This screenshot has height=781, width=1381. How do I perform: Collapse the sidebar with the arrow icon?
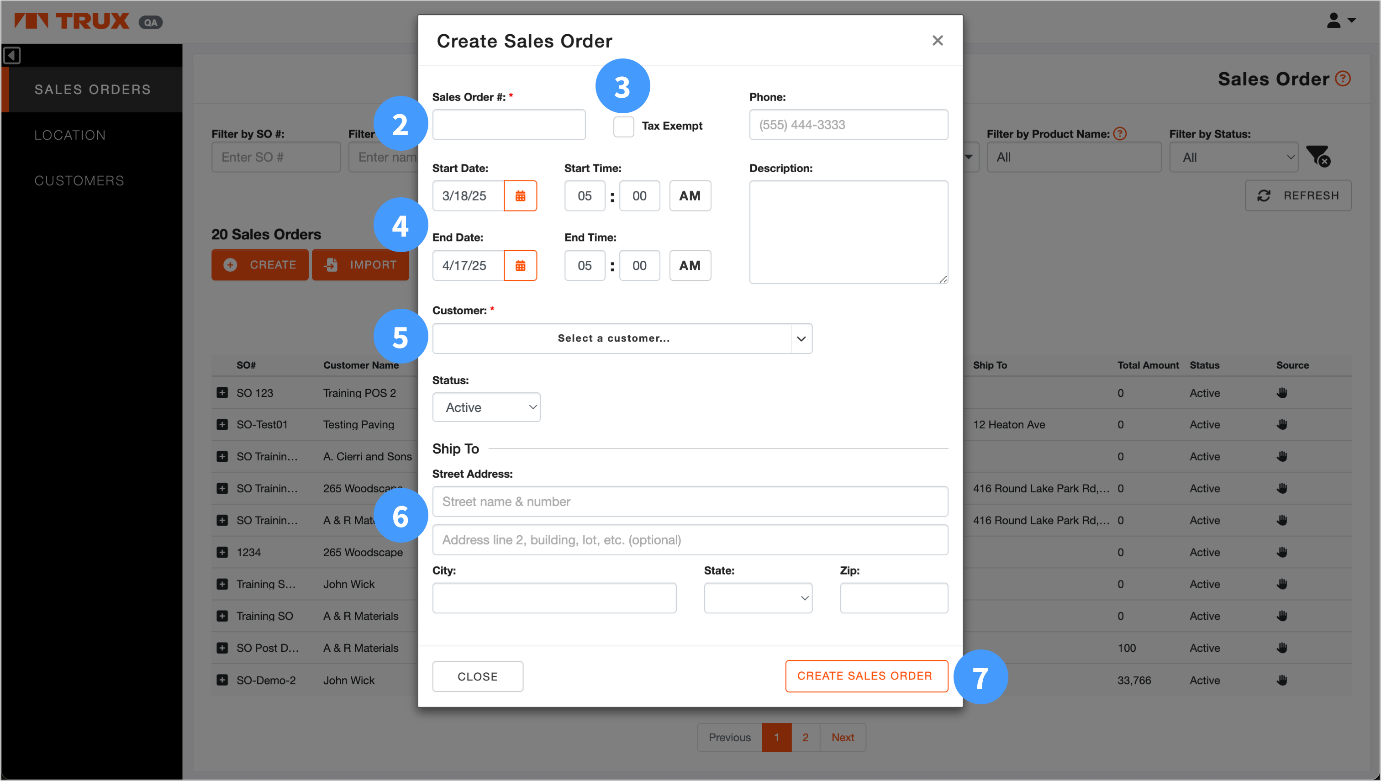click(12, 55)
